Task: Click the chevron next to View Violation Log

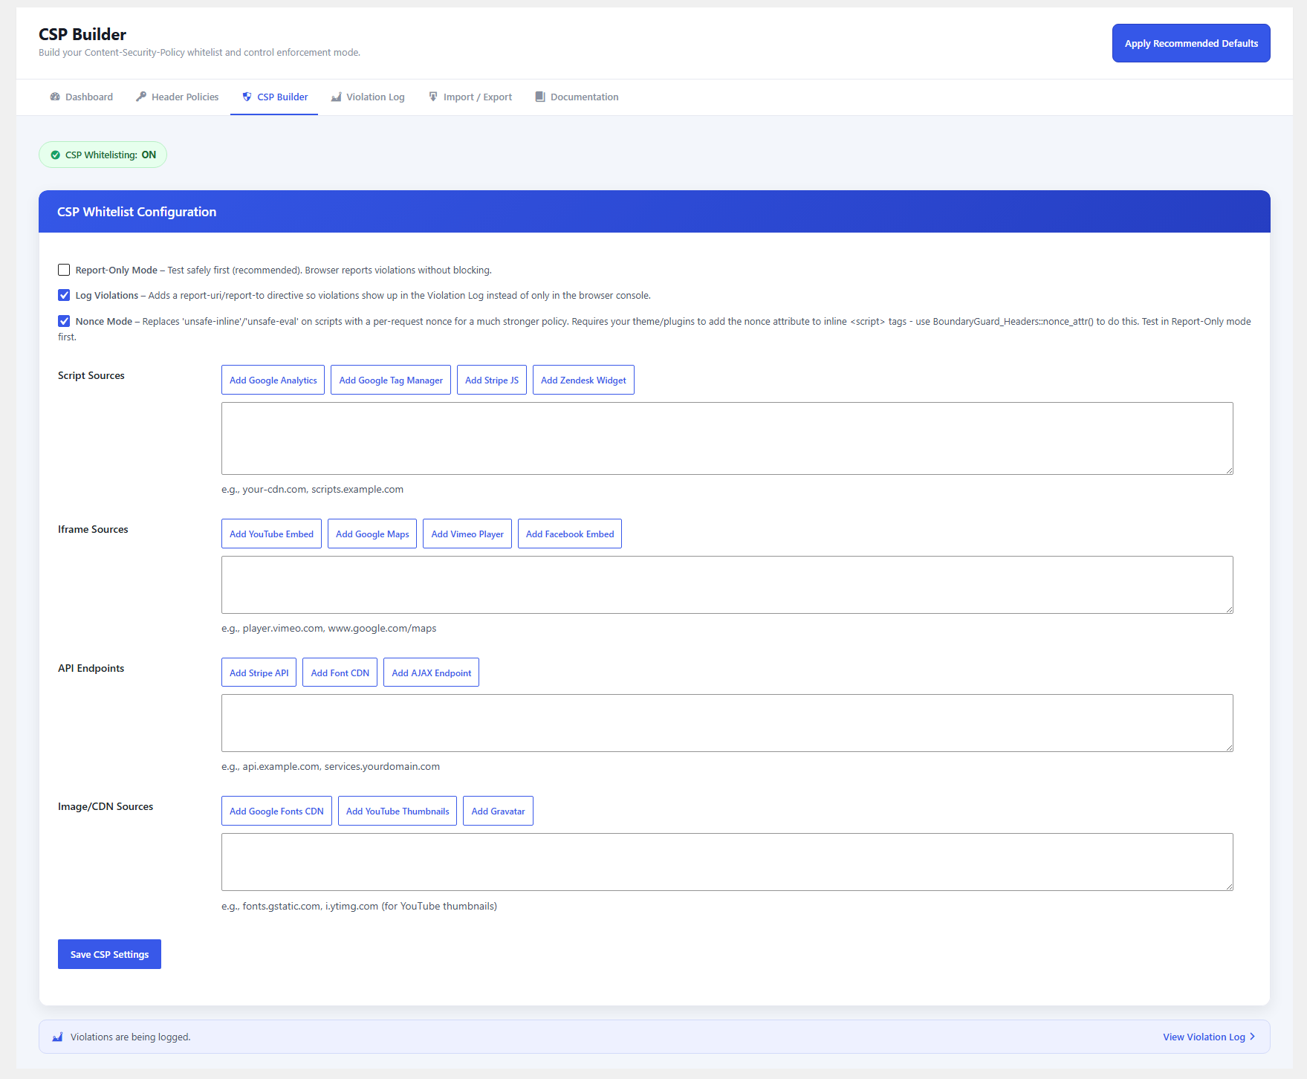Action: [1252, 1037]
